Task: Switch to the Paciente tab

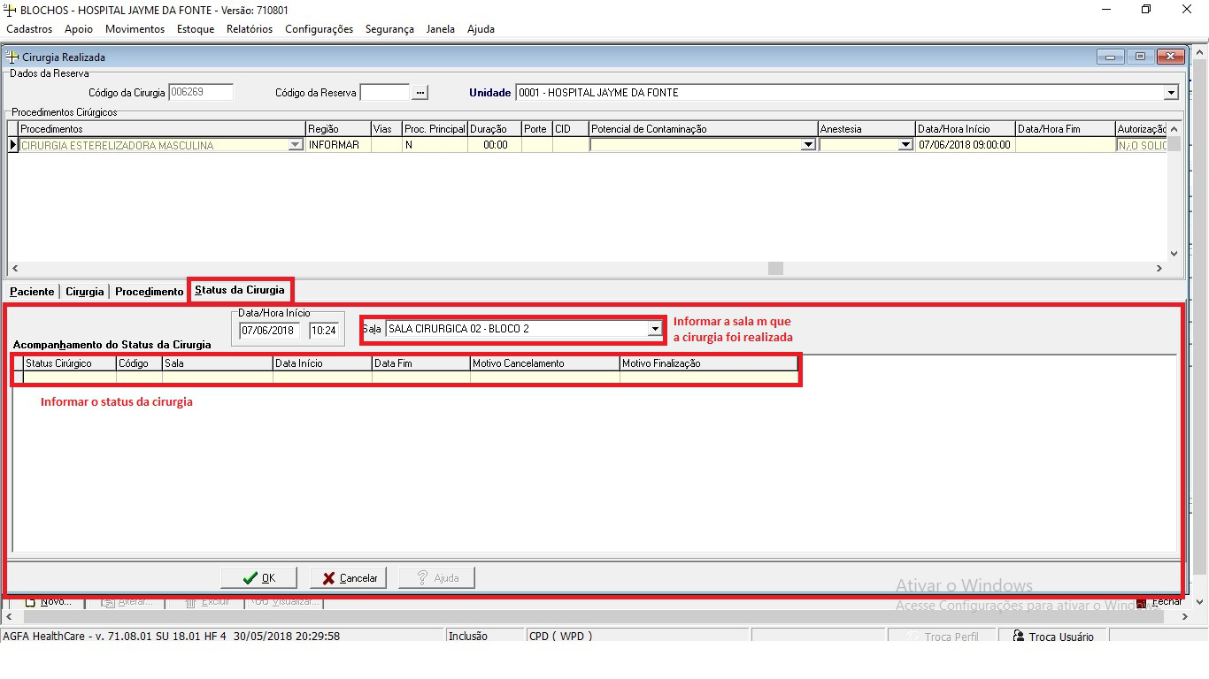Action: pos(32,292)
